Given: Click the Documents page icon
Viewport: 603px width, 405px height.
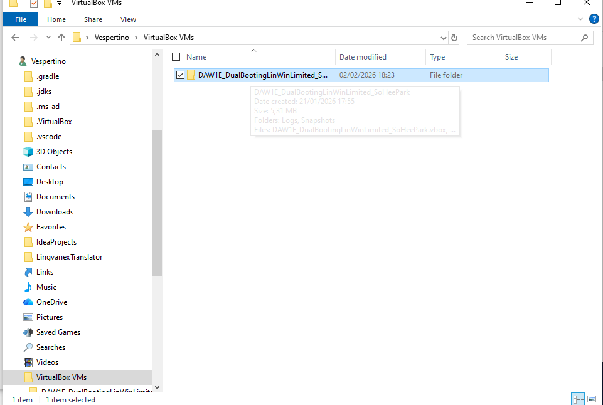Looking at the screenshot, I should tap(28, 197).
